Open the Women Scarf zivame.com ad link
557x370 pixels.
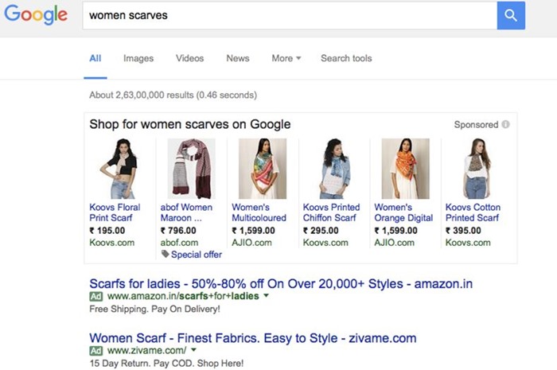coord(252,338)
